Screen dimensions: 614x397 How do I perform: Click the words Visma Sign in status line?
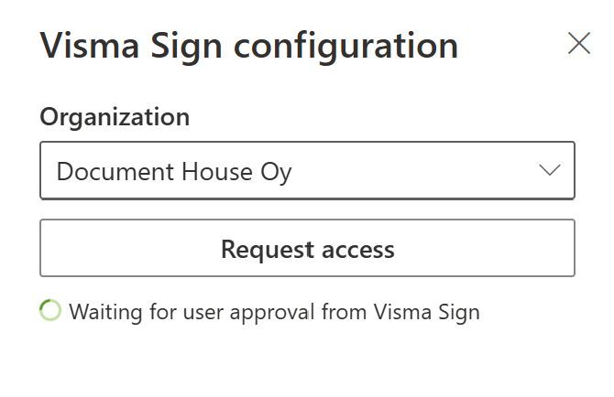pos(425,312)
